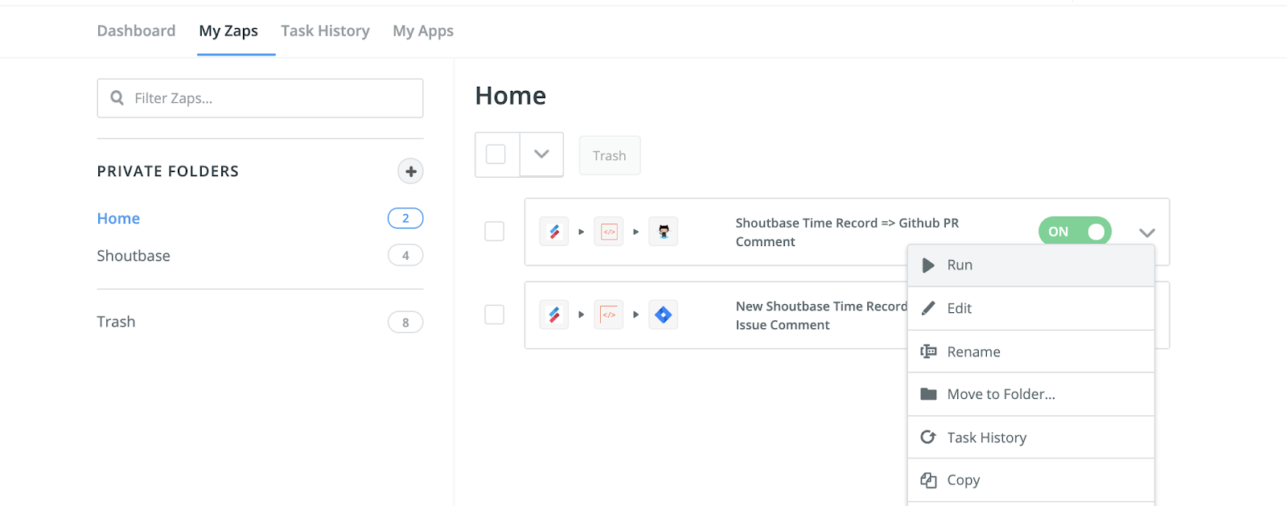Click the PRIVATE FOLDERS heading

pos(168,171)
